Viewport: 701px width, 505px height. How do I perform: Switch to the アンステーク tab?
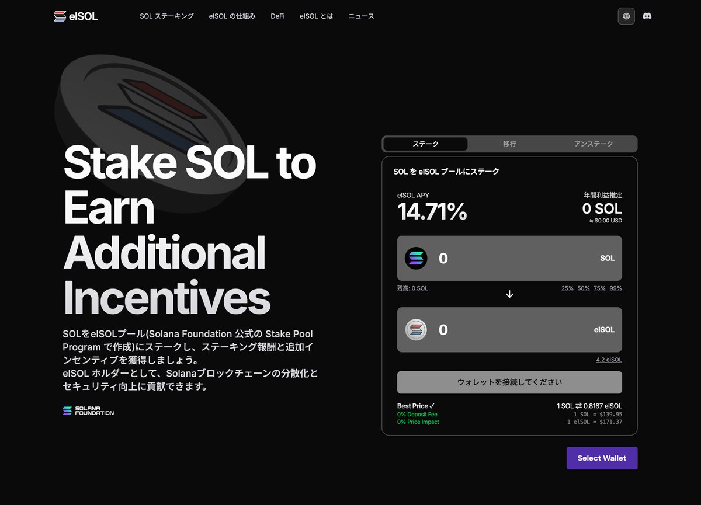(594, 144)
